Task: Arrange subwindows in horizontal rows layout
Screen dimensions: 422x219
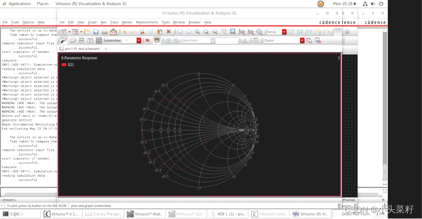Action: coord(81,40)
